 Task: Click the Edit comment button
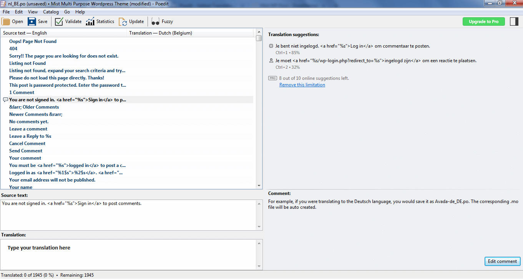coord(502,261)
